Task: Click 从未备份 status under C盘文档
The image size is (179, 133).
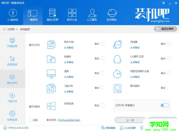Action: click(69, 91)
